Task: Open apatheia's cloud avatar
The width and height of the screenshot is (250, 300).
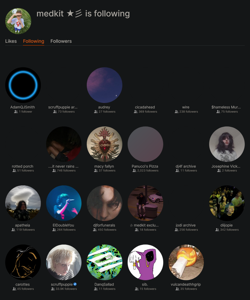Action: tap(23, 203)
